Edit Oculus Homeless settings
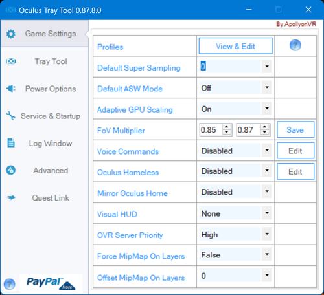This screenshot has height=295, width=324. click(295, 171)
